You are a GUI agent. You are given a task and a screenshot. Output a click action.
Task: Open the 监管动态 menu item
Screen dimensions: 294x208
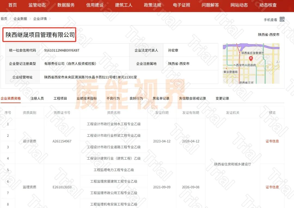pos(37,5)
